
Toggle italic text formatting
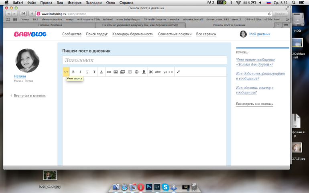(80, 72)
